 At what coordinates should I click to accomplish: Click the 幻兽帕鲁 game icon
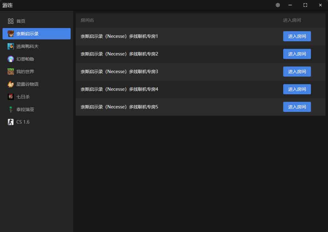11,59
